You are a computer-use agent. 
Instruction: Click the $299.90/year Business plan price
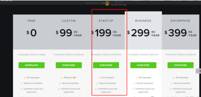pyautogui.click(x=143, y=33)
